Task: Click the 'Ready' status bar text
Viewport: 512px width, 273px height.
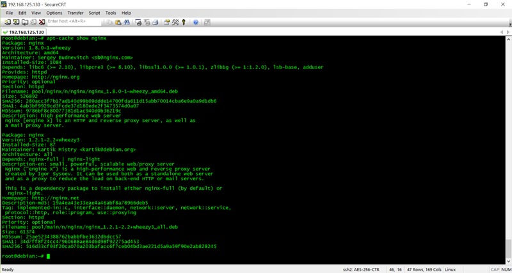Action: tap(8, 270)
